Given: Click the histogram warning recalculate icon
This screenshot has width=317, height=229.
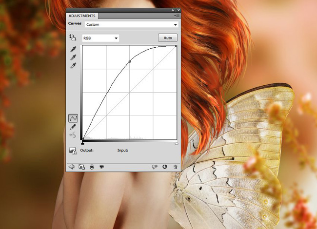Looking at the screenshot, I should pyautogui.click(x=73, y=151).
